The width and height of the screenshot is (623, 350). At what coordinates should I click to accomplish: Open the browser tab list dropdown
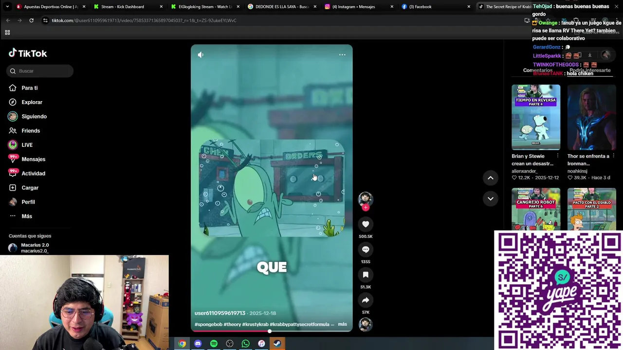click(x=7, y=7)
